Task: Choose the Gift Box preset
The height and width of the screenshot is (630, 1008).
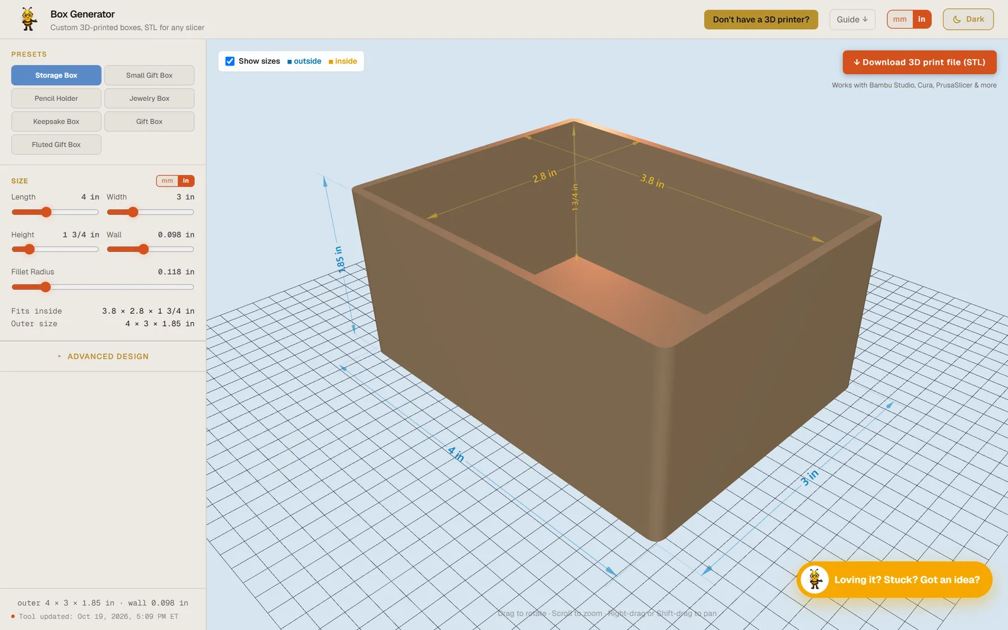Action: [149, 122]
